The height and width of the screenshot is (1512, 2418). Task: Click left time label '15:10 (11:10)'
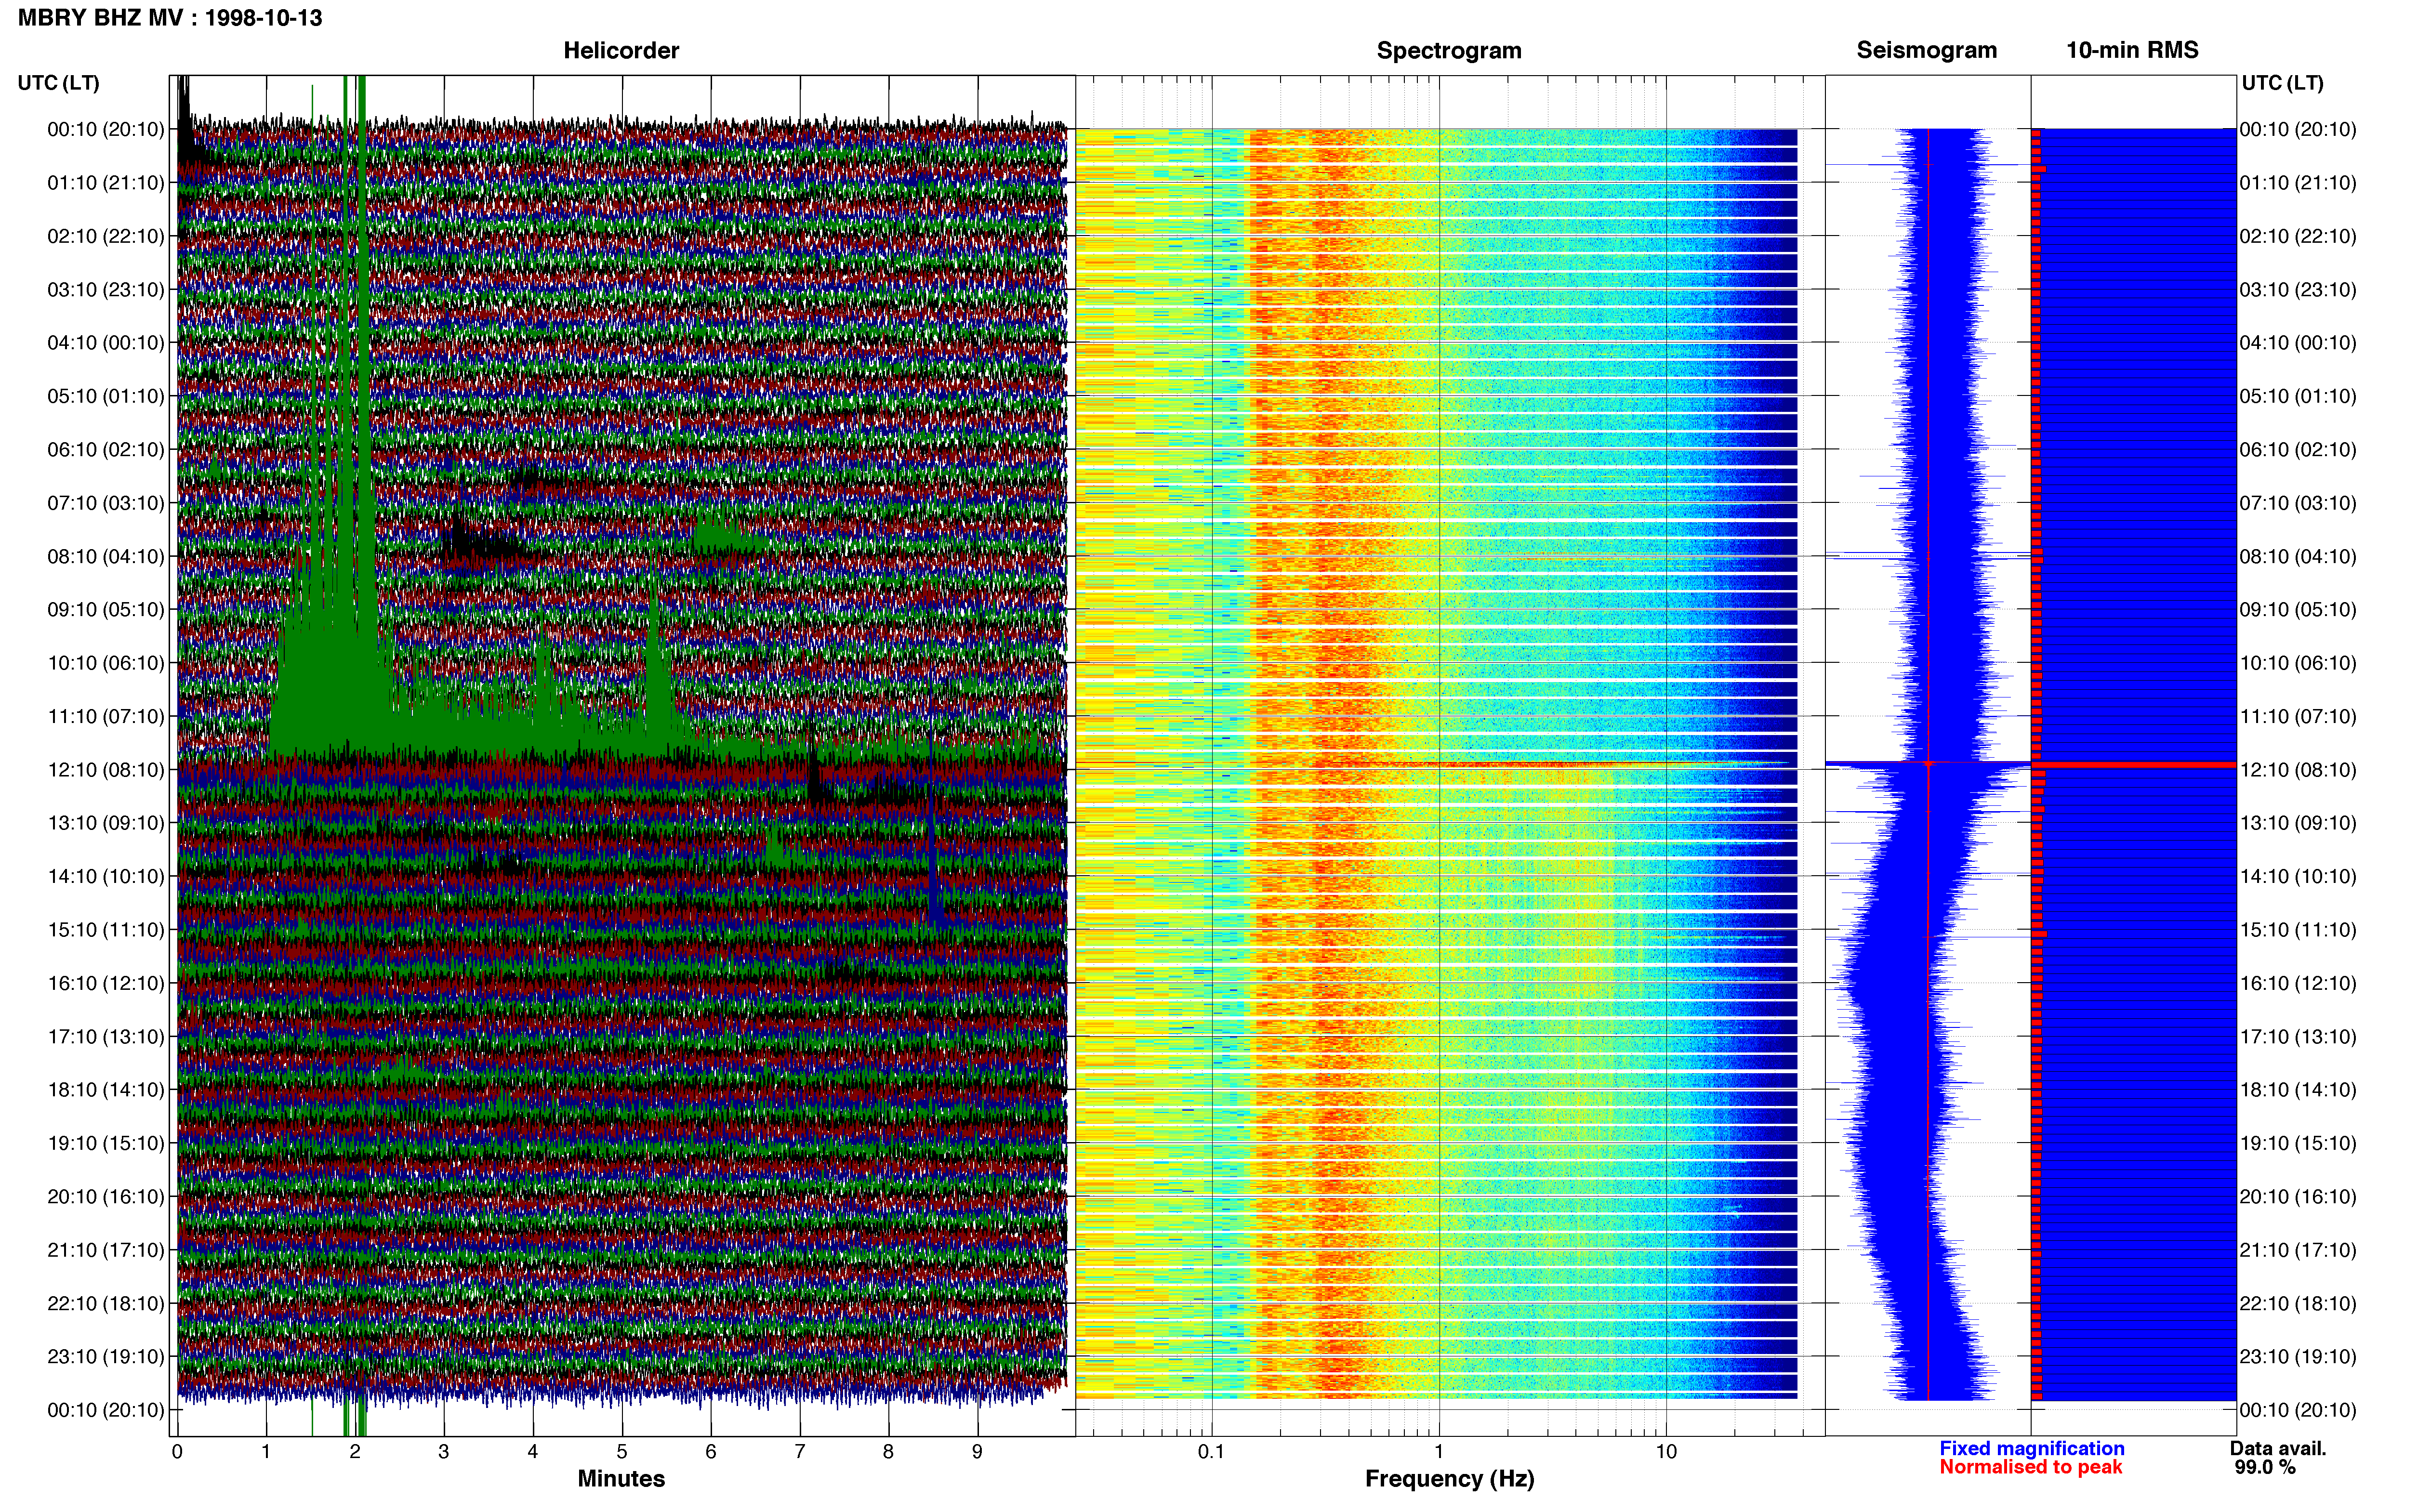(x=106, y=930)
